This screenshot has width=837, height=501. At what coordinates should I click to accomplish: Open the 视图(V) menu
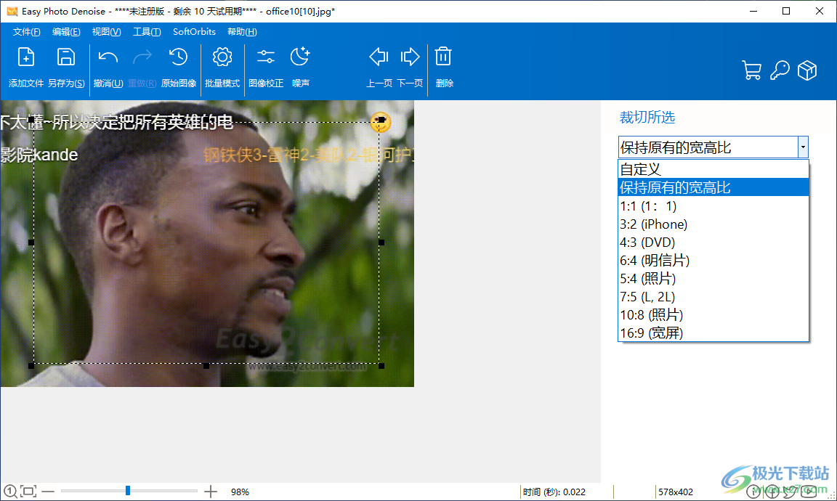point(106,32)
